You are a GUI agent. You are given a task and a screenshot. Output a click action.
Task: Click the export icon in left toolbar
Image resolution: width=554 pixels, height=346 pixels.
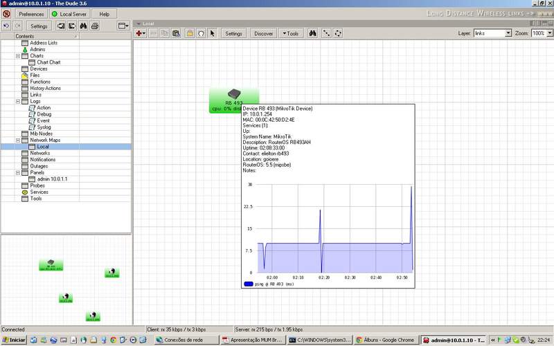[x=72, y=26]
